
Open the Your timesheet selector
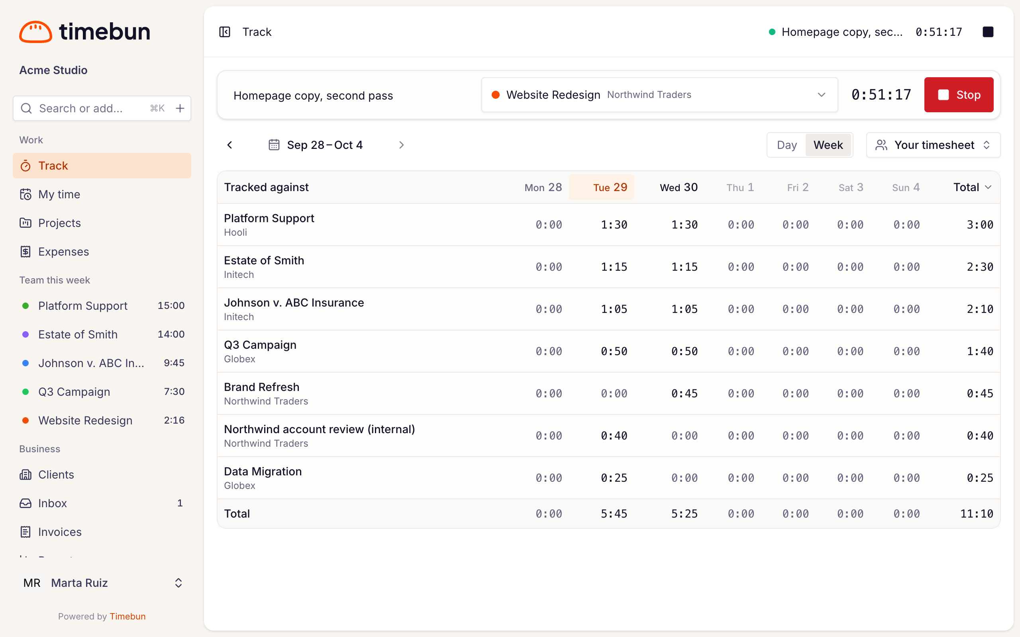tap(933, 145)
